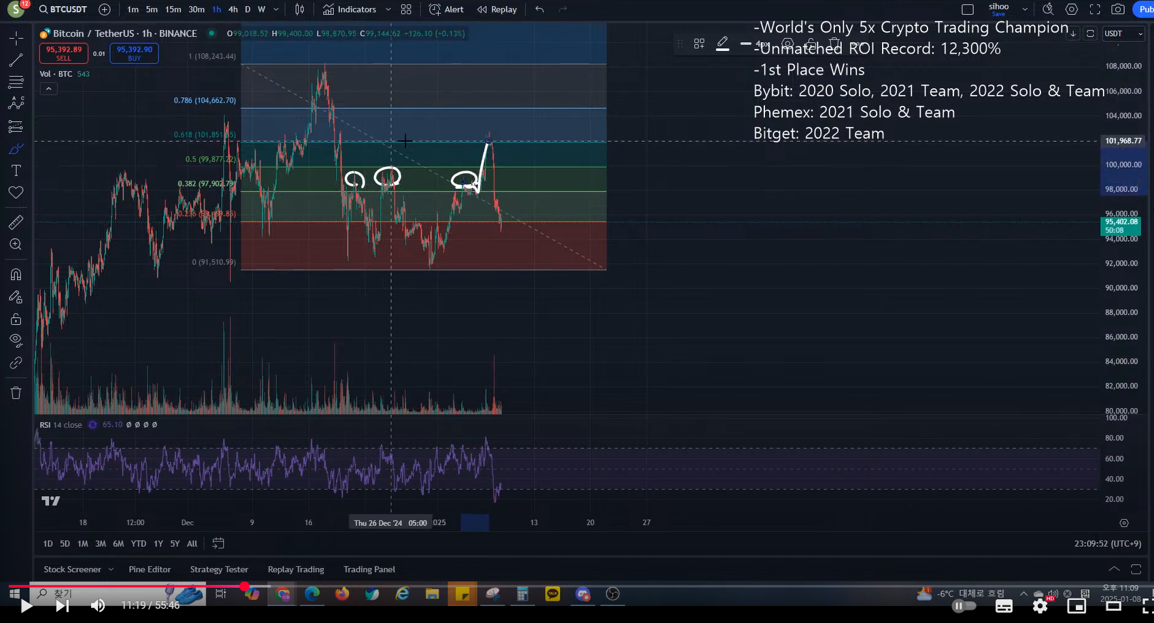1154x623 pixels.
Task: Open the Indicators dialog
Action: [350, 10]
